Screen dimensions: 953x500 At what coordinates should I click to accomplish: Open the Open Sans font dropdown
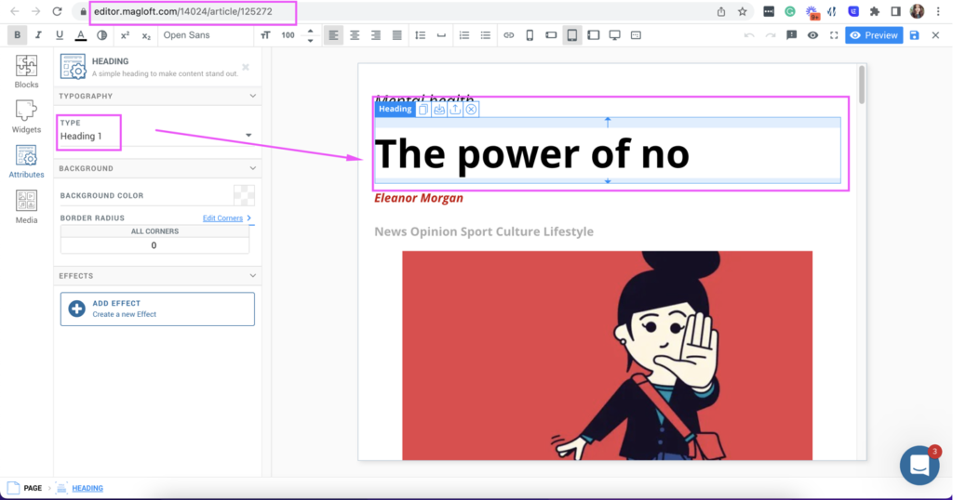[207, 35]
